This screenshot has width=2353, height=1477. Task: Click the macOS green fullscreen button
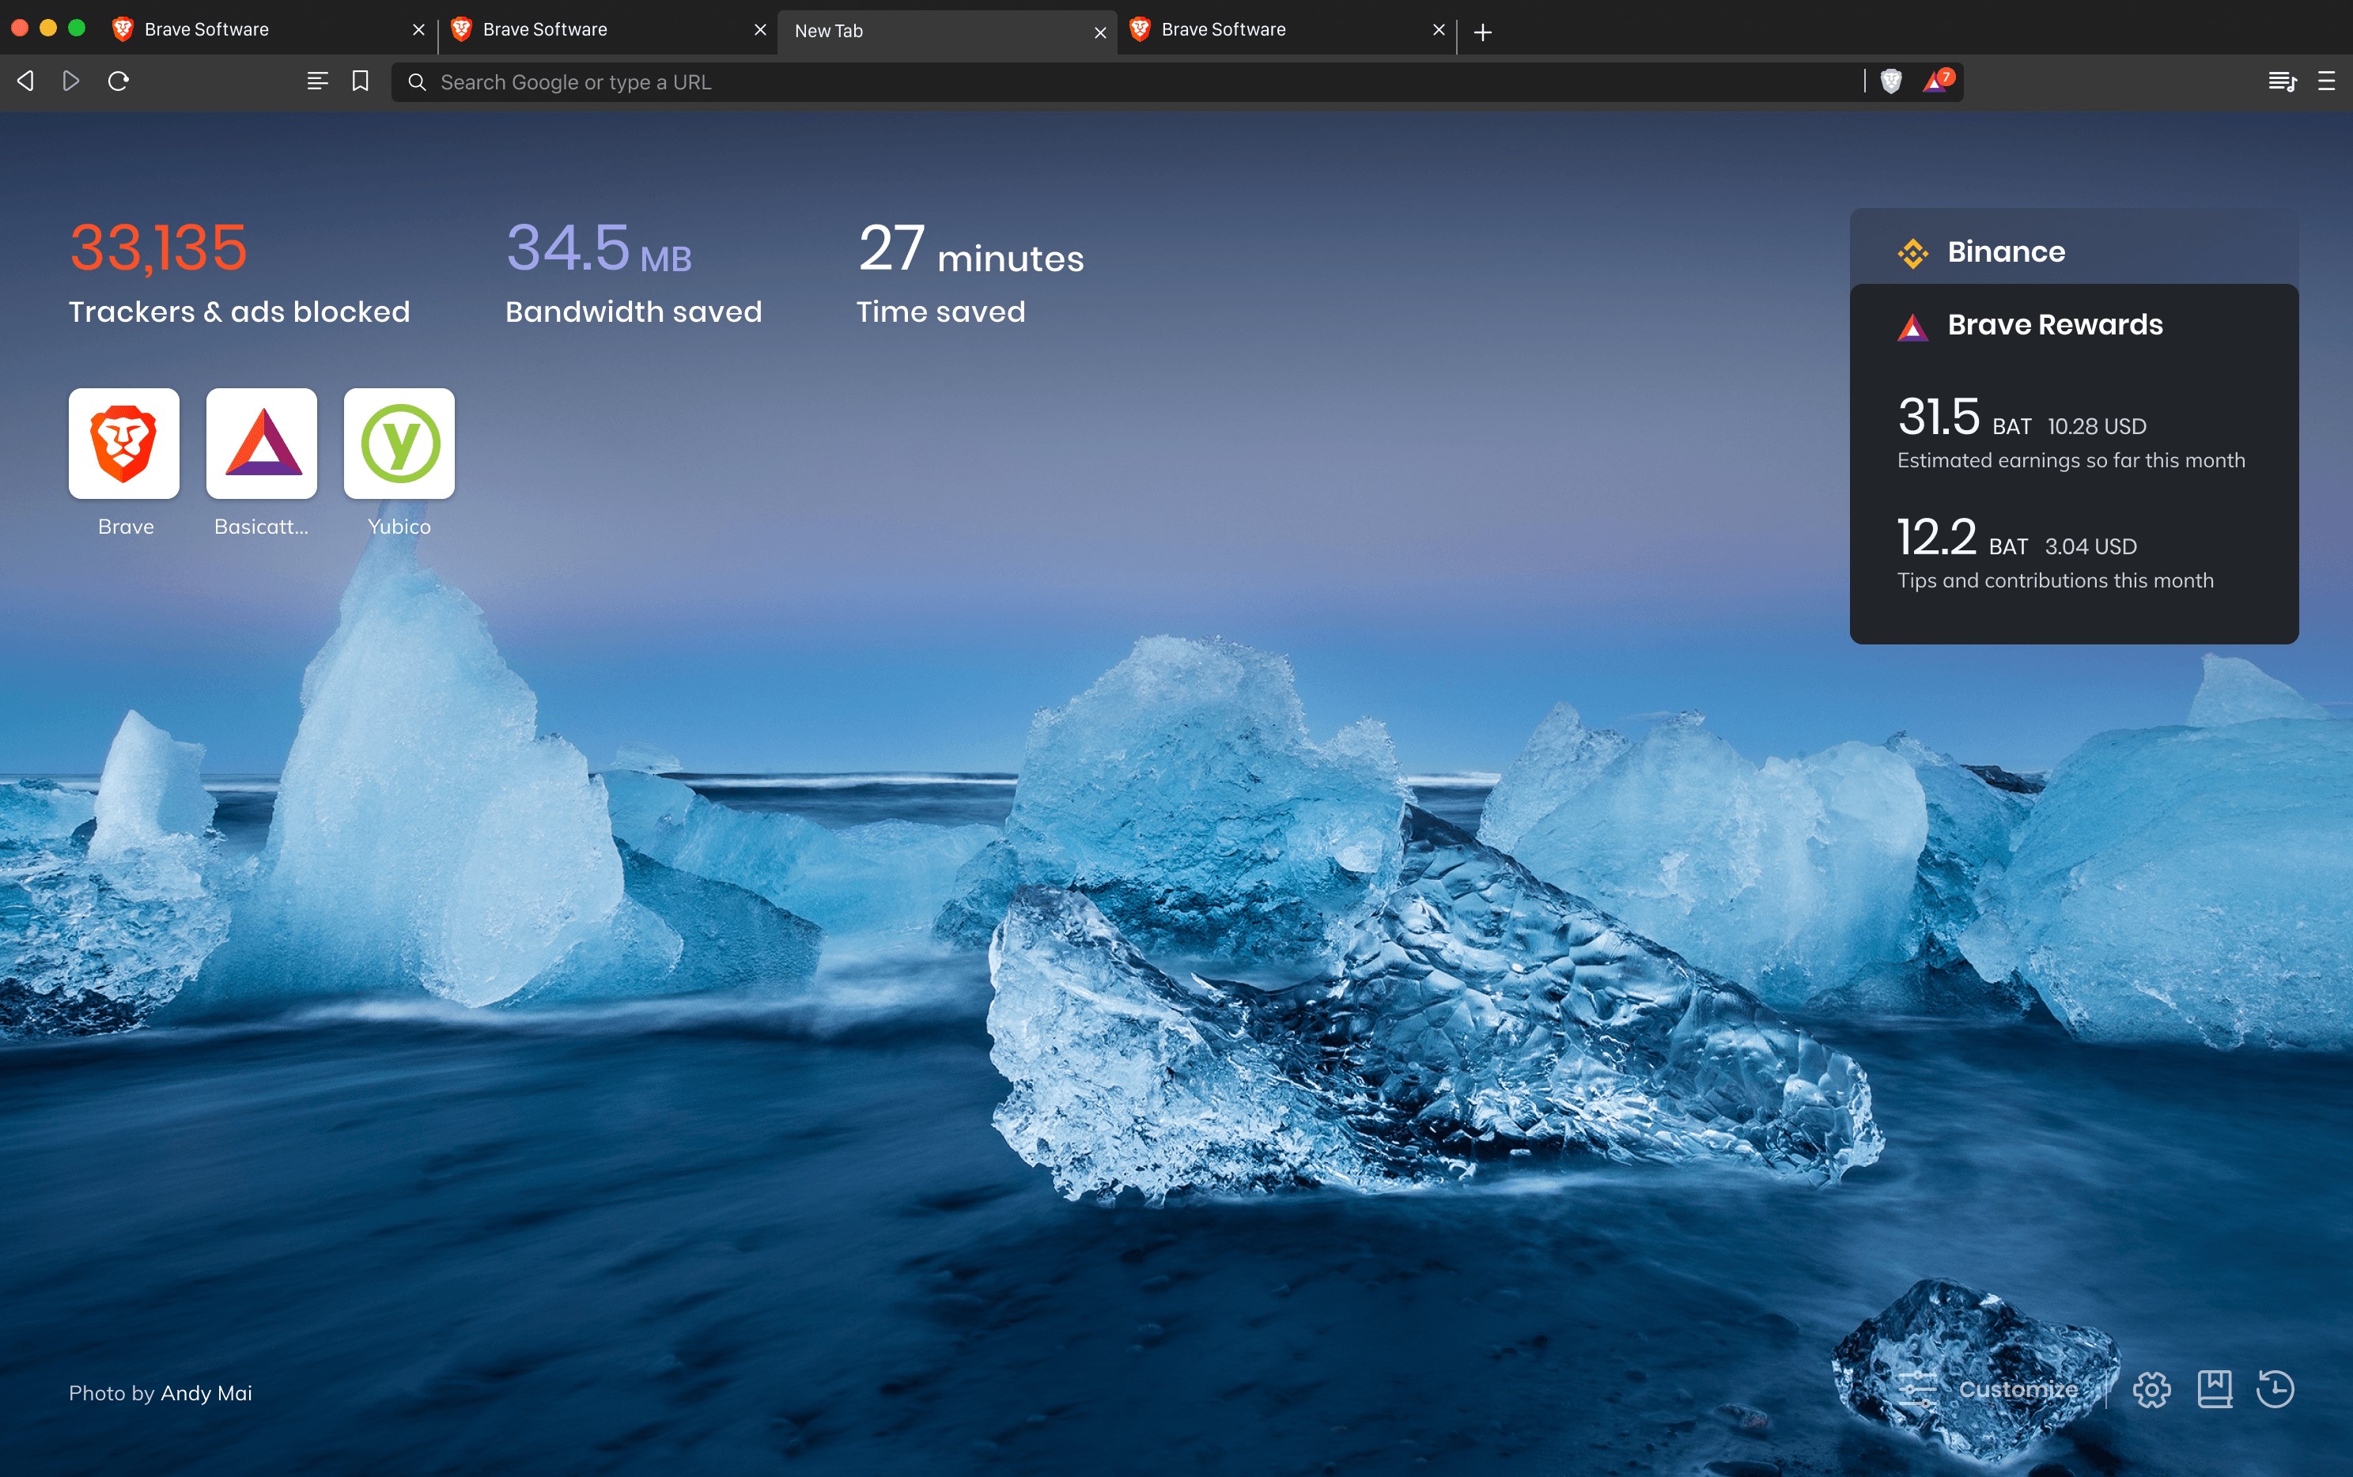pyautogui.click(x=76, y=28)
